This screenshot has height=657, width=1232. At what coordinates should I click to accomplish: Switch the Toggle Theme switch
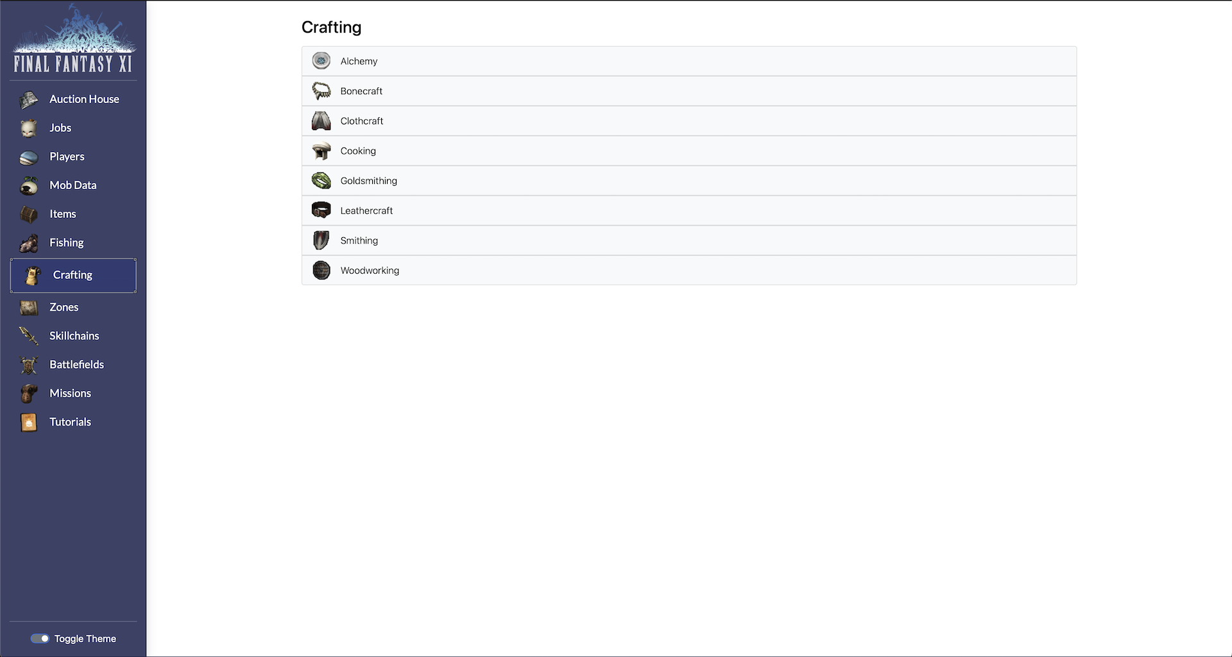[40, 638]
